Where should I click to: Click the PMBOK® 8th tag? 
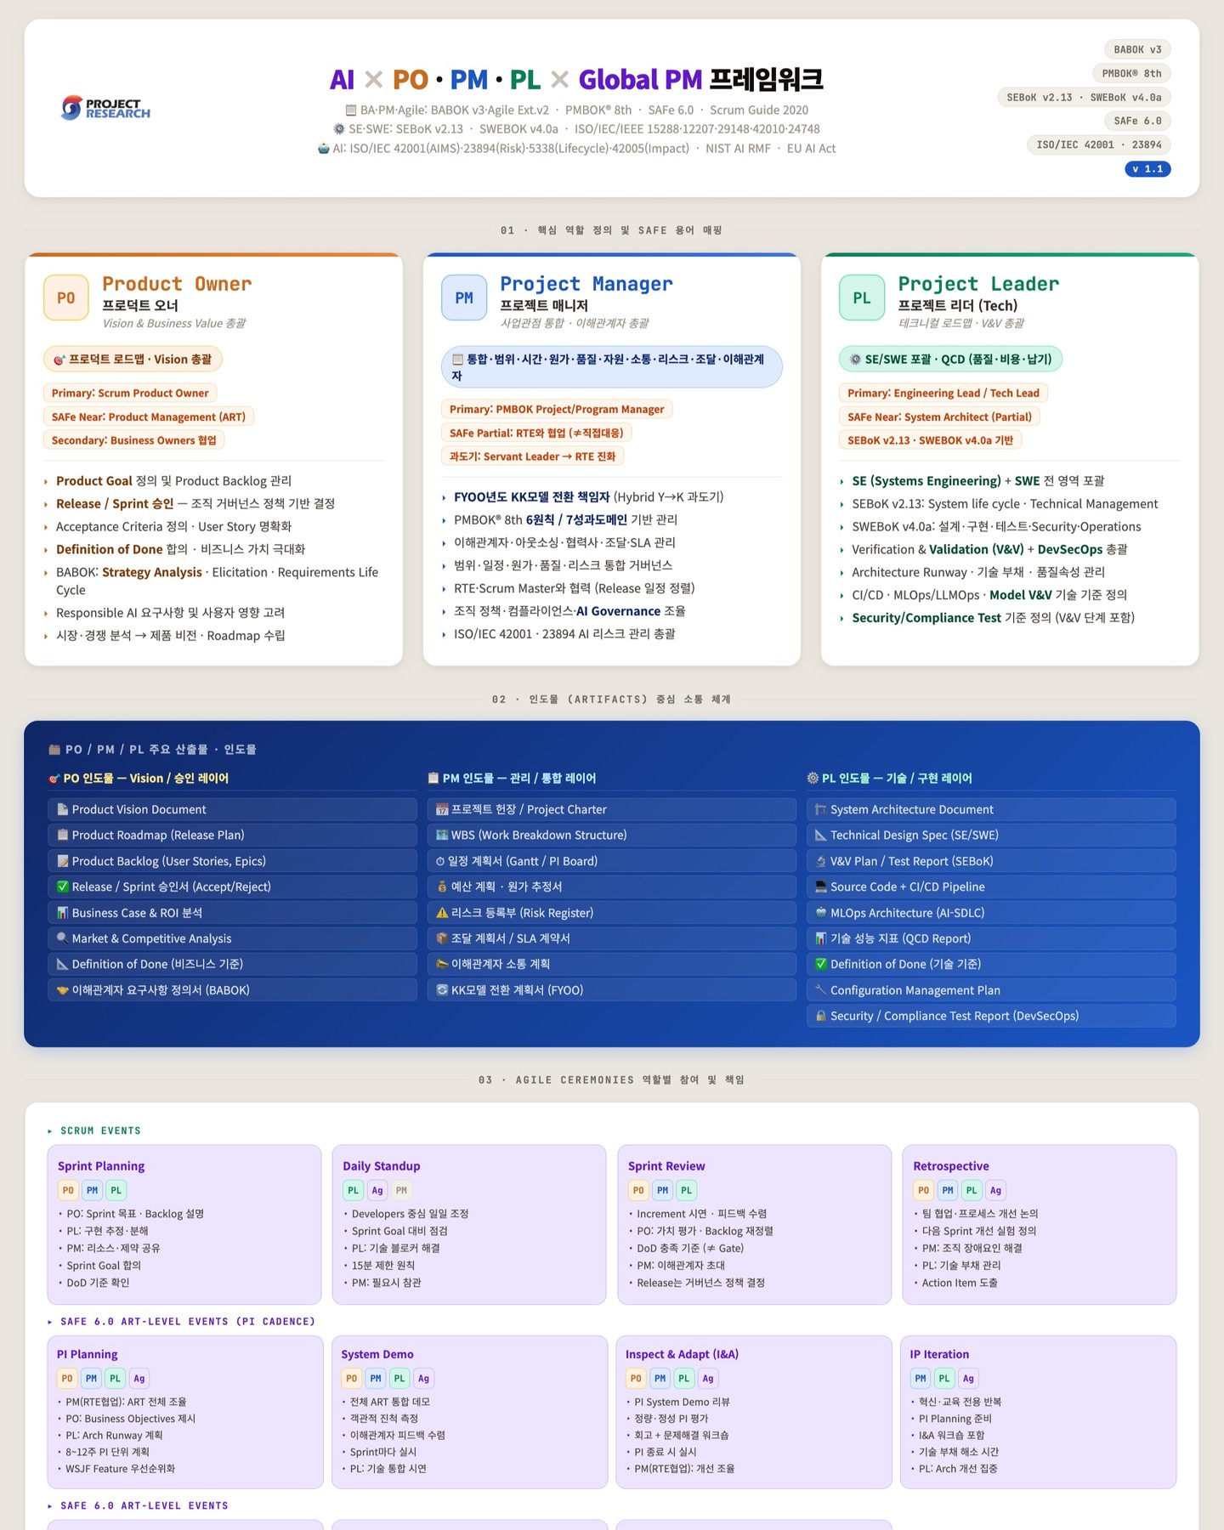tap(1131, 73)
